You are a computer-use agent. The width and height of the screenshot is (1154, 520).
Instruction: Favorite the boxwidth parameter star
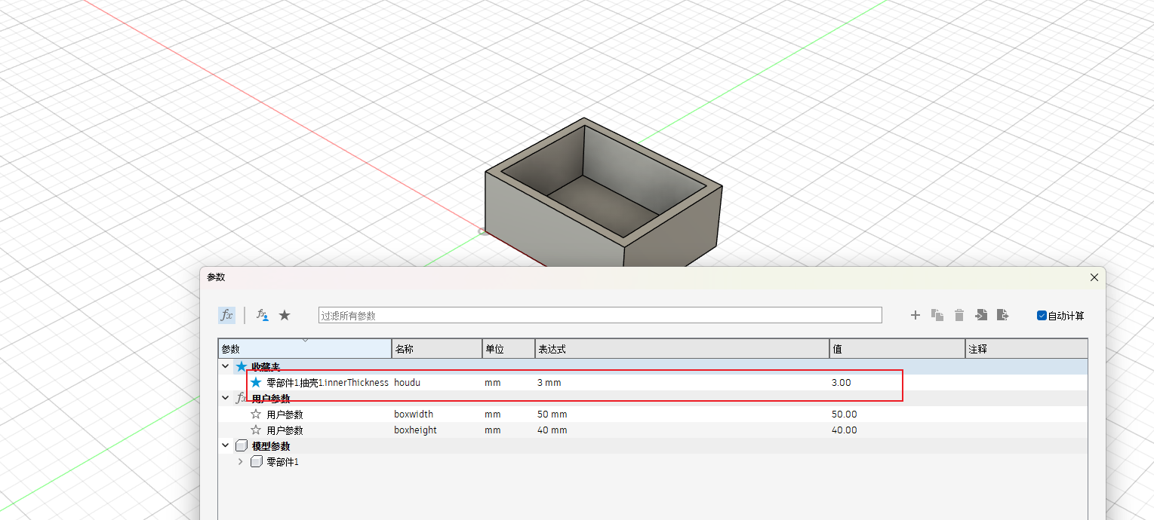tap(256, 414)
